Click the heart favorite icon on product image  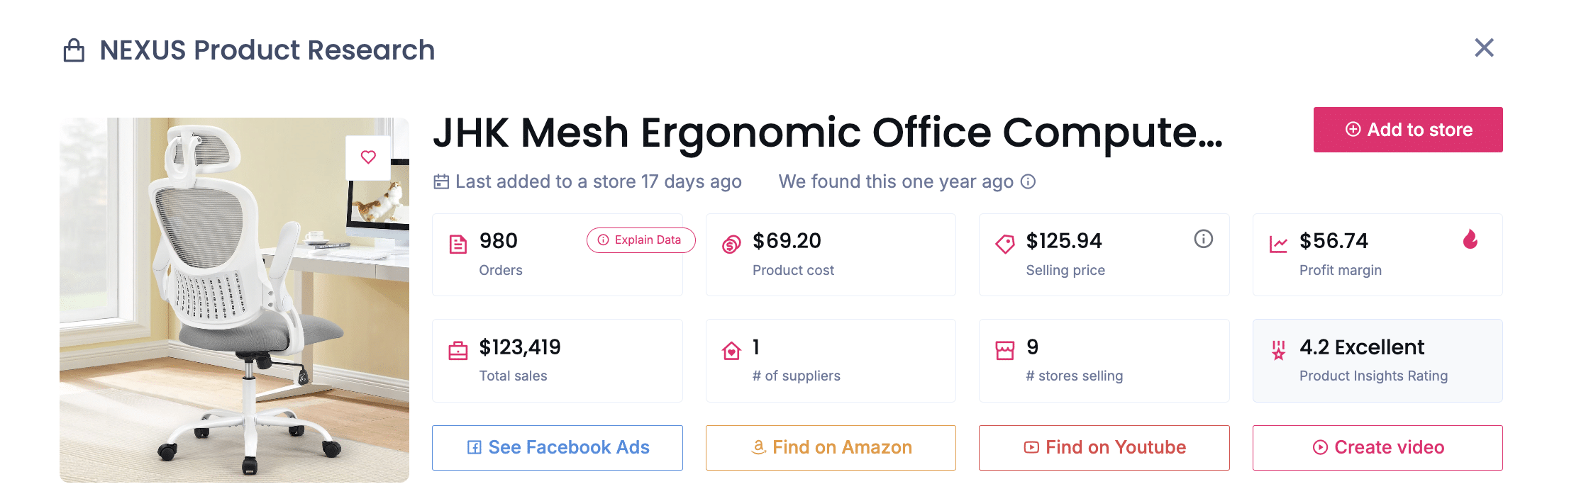[368, 157]
